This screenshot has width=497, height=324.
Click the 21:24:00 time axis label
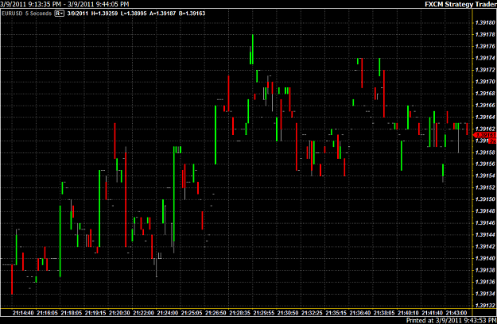[168, 313]
